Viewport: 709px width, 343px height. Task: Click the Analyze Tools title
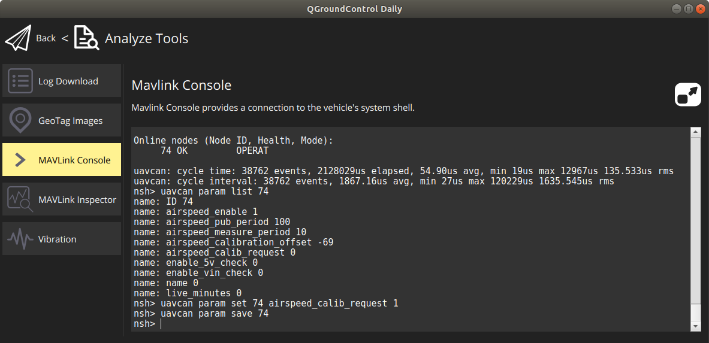pyautogui.click(x=146, y=38)
